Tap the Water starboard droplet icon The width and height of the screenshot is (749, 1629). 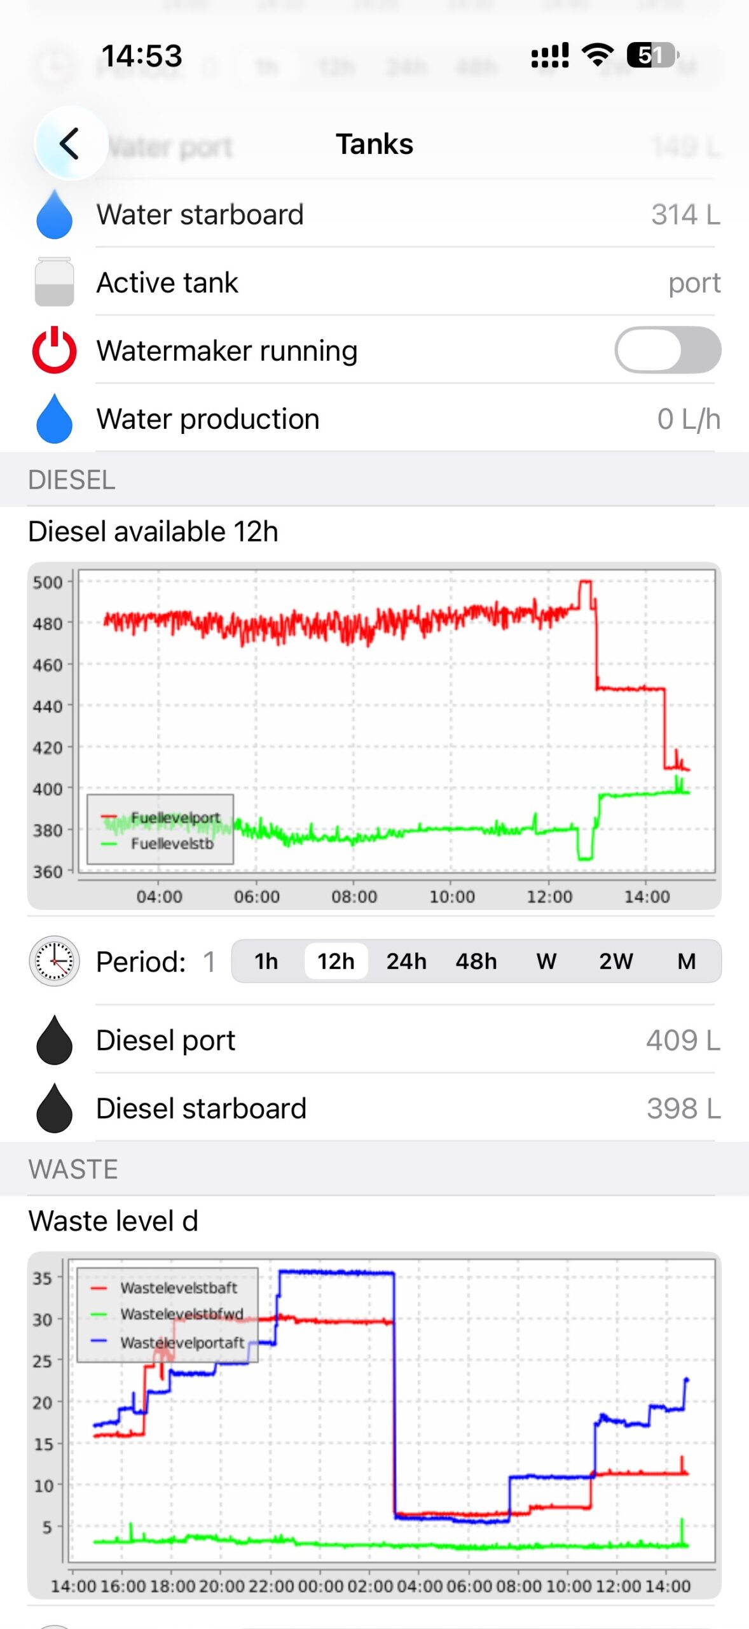tap(55, 214)
